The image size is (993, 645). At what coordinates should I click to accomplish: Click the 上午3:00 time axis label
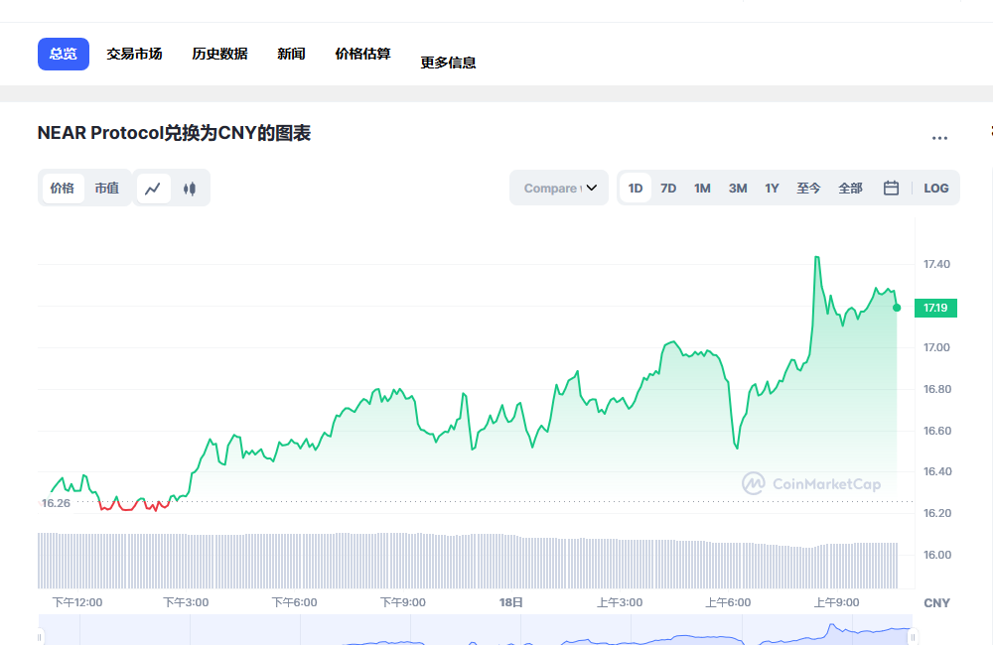click(x=620, y=602)
